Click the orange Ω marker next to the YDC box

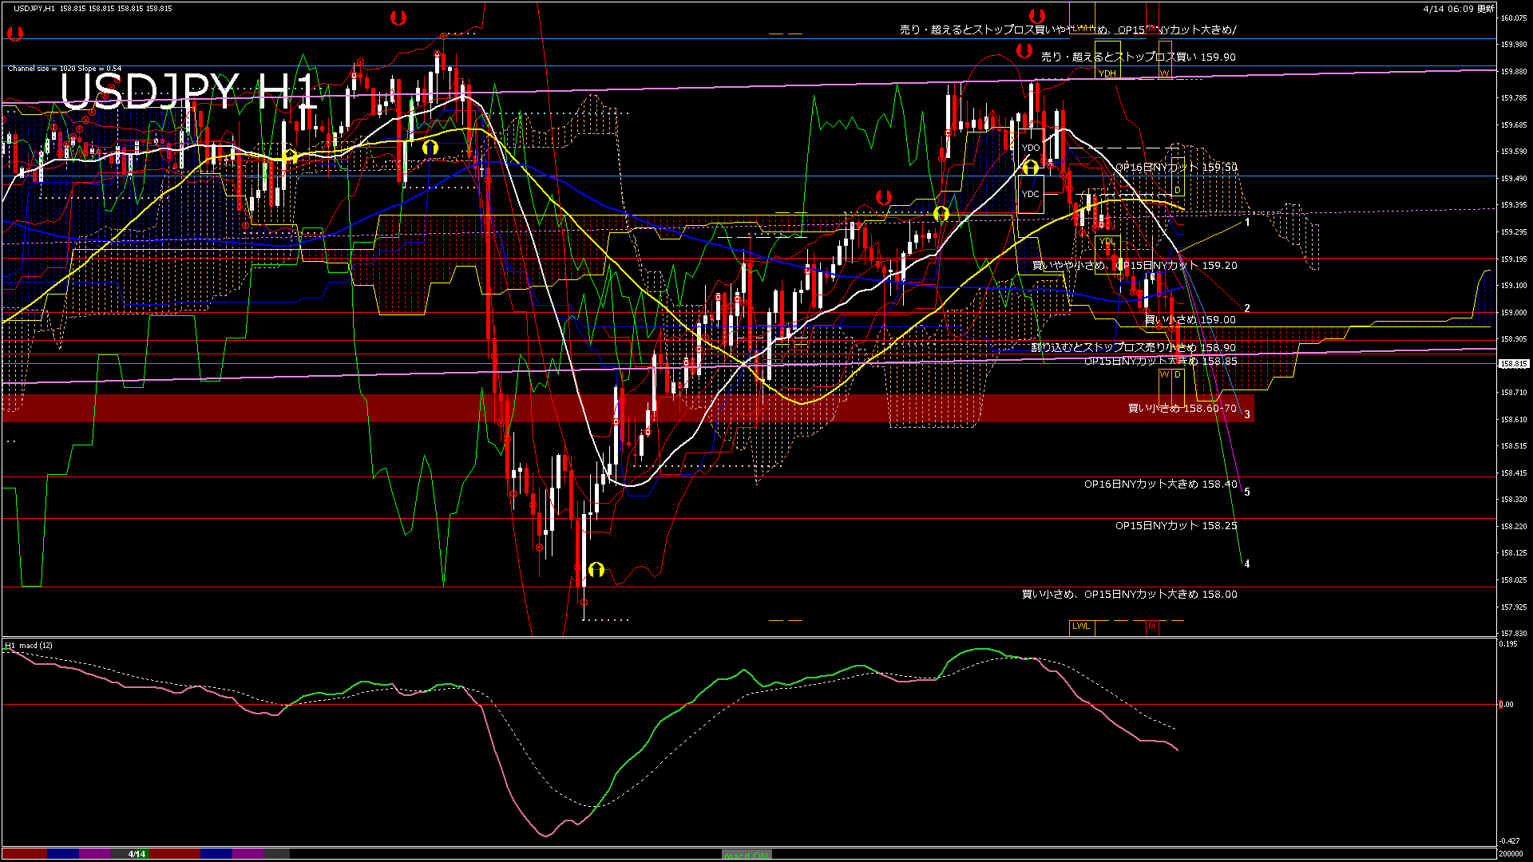pos(1031,167)
